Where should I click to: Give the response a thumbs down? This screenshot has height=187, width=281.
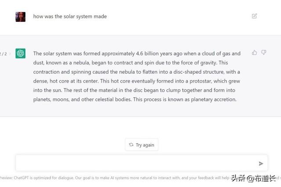(264, 53)
